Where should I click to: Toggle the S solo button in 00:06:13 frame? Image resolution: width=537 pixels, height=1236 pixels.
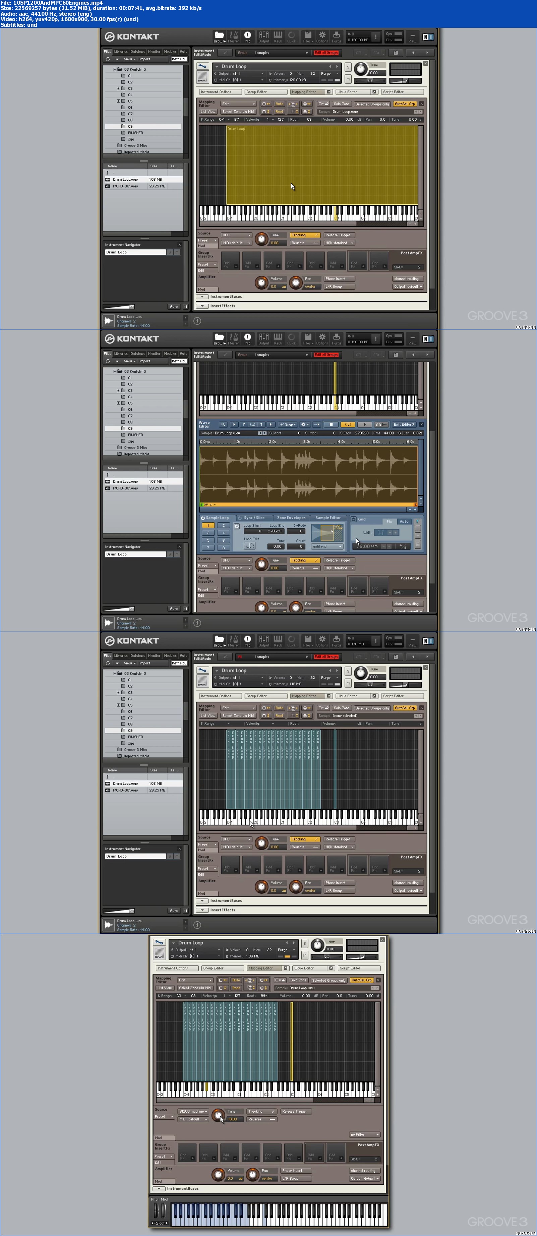304,944
